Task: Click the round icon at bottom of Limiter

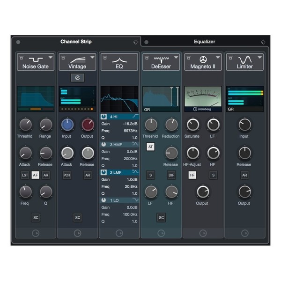Action: [x=245, y=233]
